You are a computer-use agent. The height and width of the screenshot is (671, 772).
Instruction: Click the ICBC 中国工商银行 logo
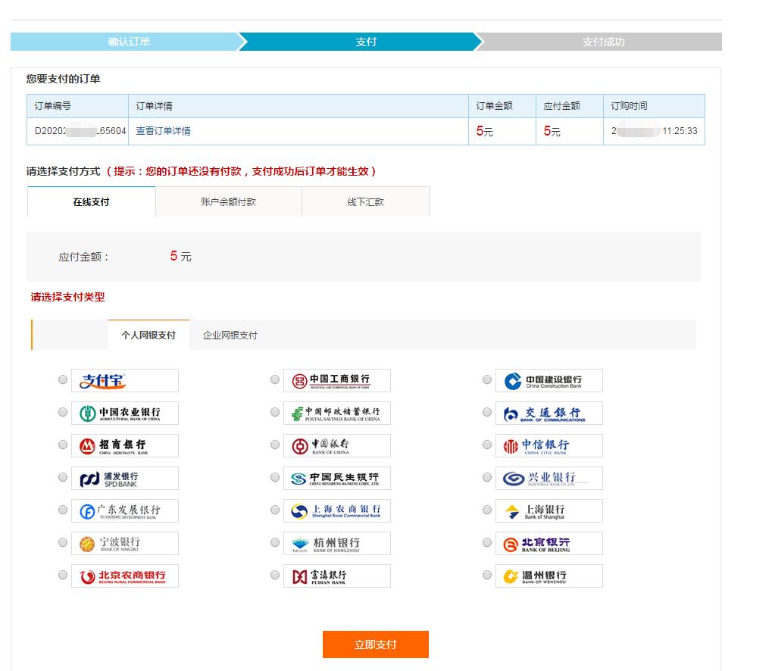pyautogui.click(x=337, y=380)
